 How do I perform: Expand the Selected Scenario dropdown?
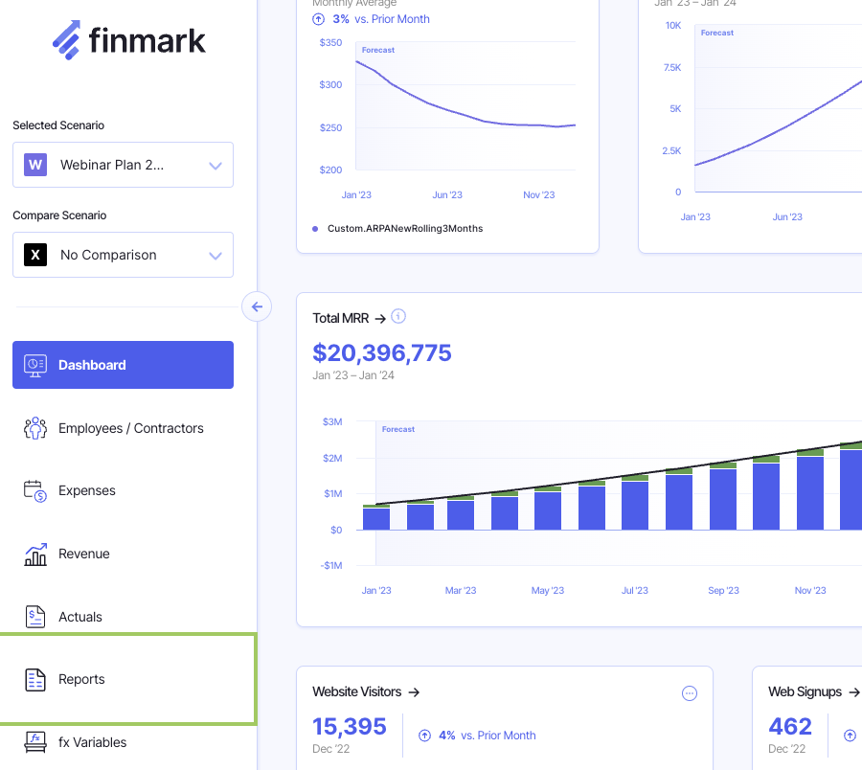[x=215, y=166]
